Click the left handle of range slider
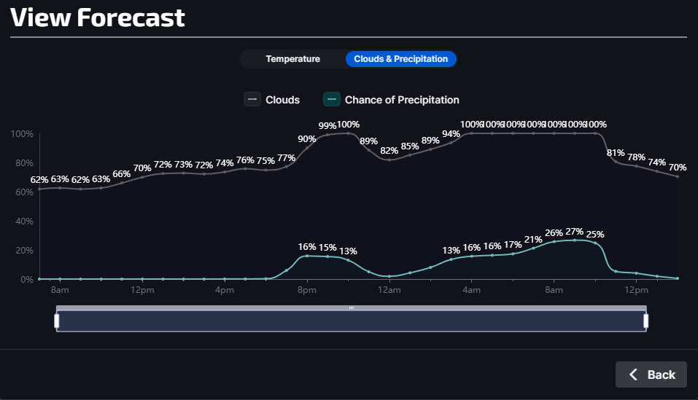This screenshot has height=400, width=698. pyautogui.click(x=57, y=321)
